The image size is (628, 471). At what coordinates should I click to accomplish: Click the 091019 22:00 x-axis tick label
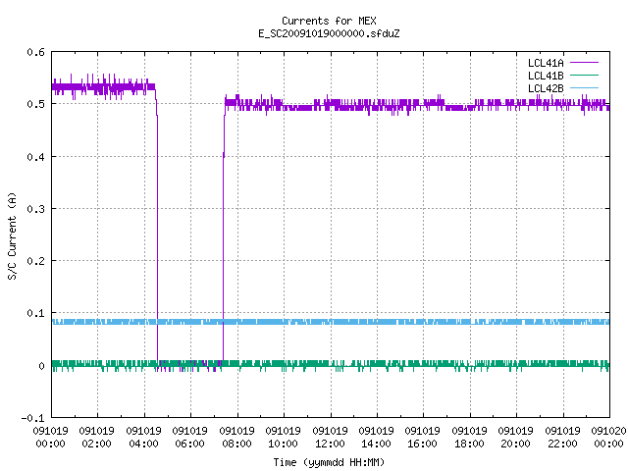[562, 437]
